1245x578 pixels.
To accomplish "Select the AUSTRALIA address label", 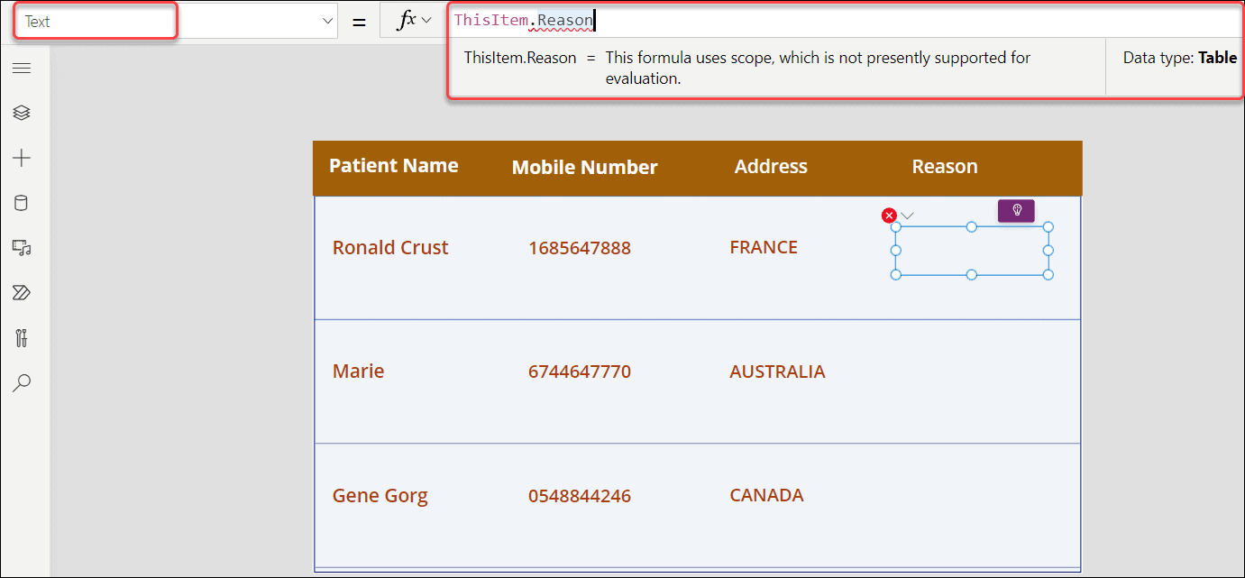I will pyautogui.click(x=777, y=372).
